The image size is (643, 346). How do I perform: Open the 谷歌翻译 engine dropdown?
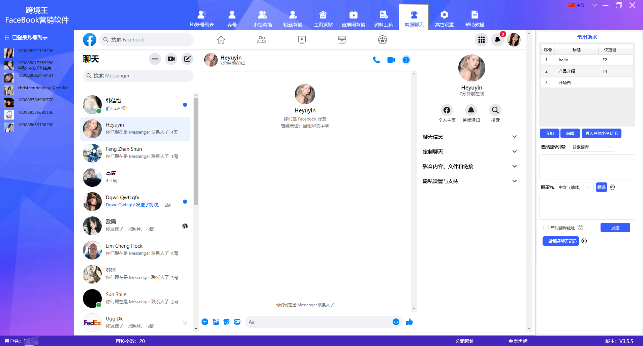tap(592, 147)
